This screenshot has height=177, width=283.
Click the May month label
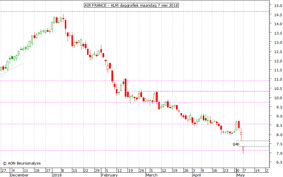[241, 175]
